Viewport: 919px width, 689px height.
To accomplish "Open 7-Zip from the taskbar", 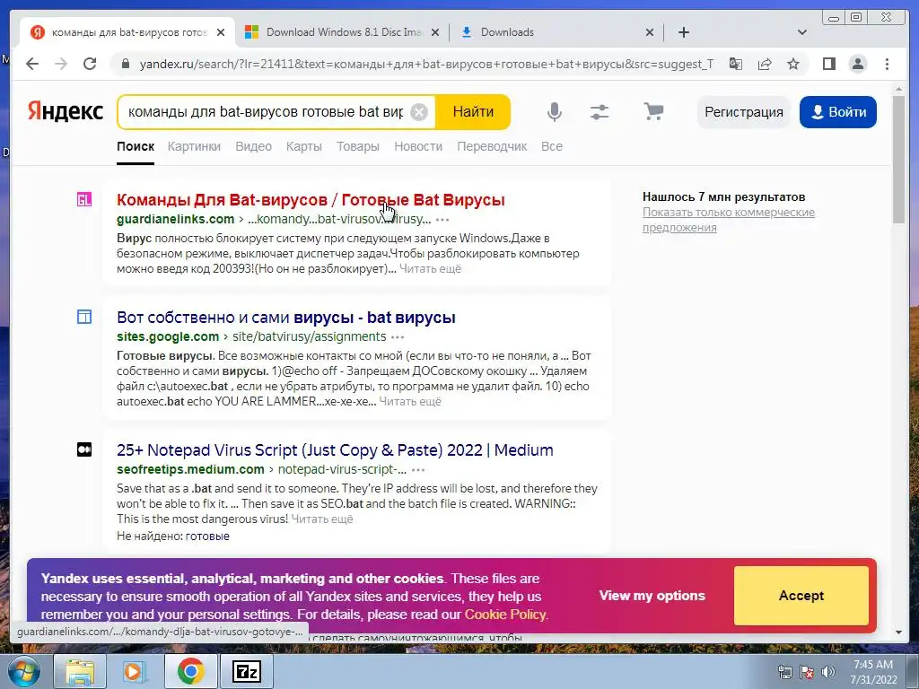I will pos(247,672).
